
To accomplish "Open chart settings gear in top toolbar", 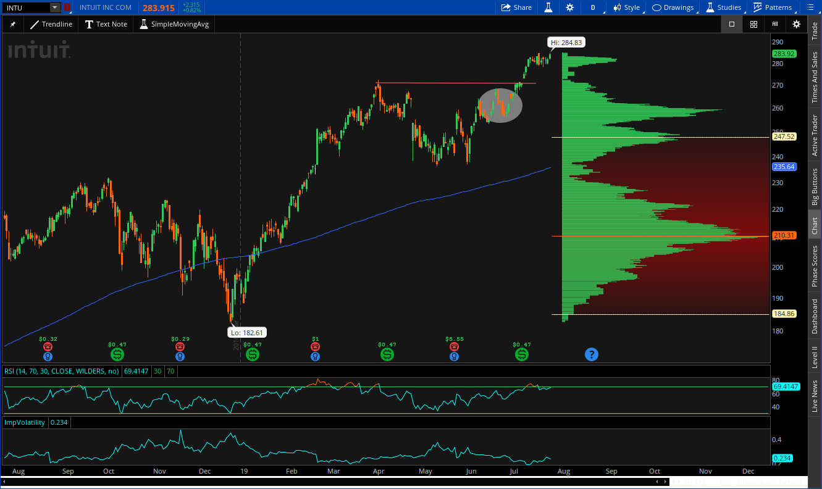I will click(x=569, y=7).
